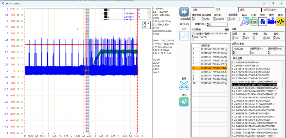Switch to the 信号/功率计 tab
The height and width of the screenshot is (138, 286).
point(270,10)
